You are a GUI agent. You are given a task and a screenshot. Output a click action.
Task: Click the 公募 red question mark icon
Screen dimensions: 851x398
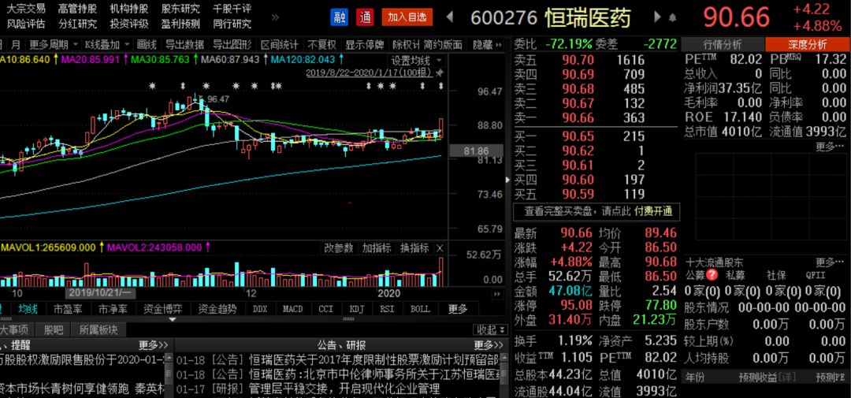(712, 277)
